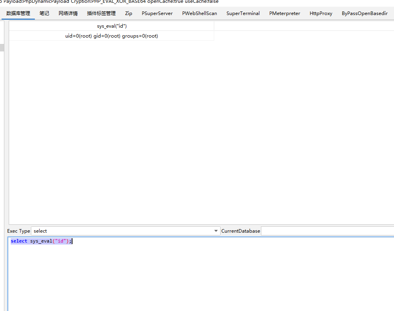Select the uid=0(root) output row
This screenshot has width=394, height=311.
112,36
